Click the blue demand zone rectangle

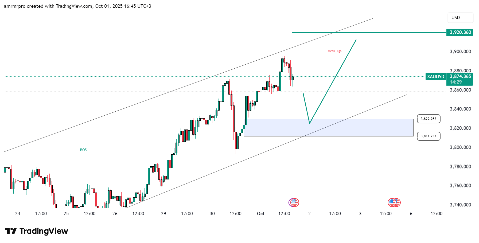coord(328,128)
